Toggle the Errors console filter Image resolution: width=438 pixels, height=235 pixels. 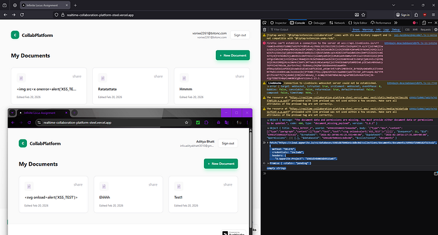[x=356, y=29]
